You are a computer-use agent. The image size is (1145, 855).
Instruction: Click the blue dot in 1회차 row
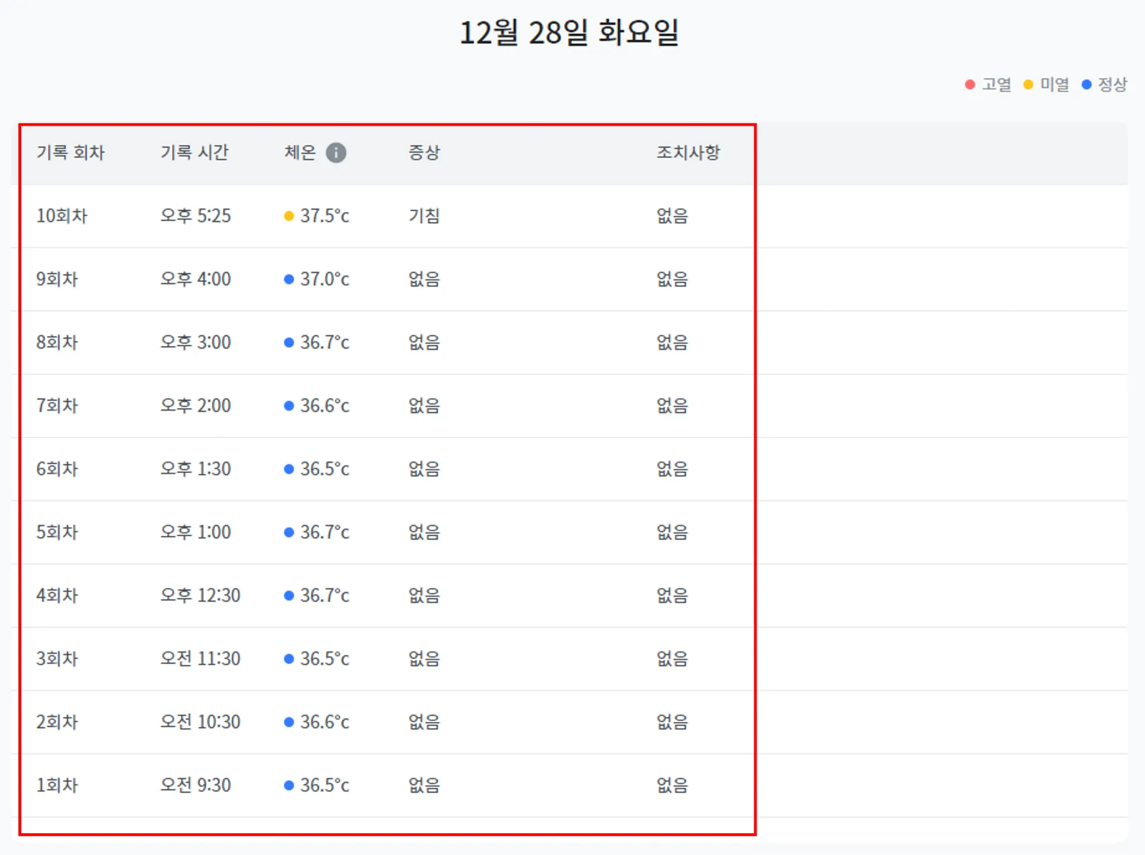click(289, 785)
